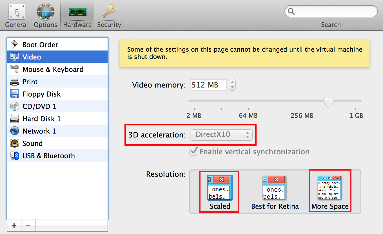Click the Mouse & Keyboard icon in sidebar
This screenshot has width=383, height=234.
click(15, 69)
